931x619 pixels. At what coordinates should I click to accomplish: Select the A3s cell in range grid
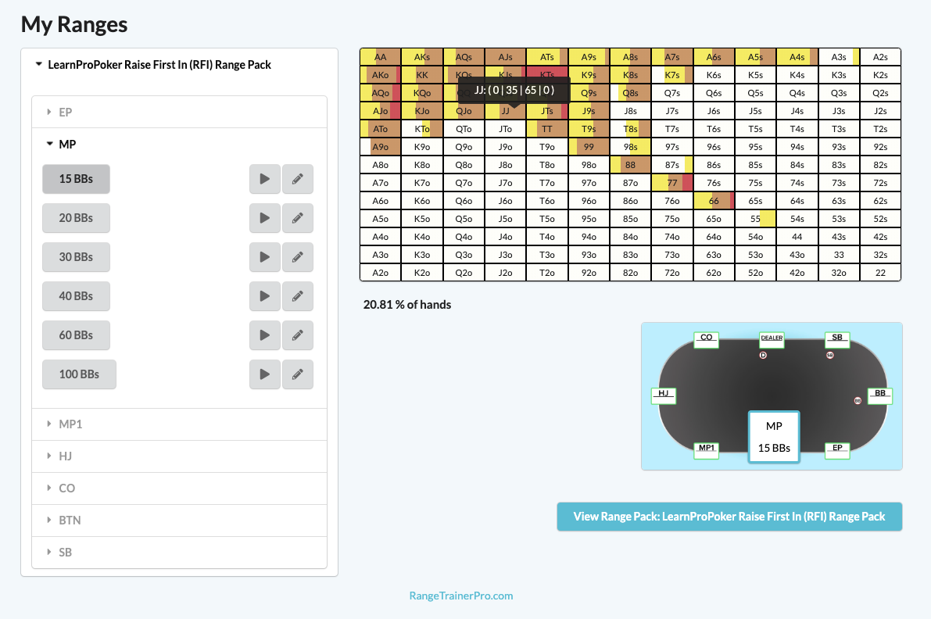click(x=839, y=57)
